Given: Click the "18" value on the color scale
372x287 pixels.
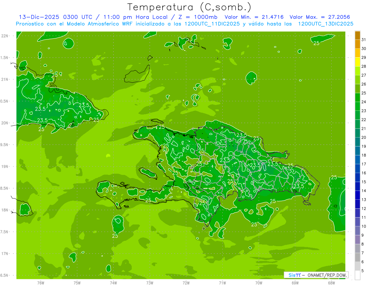Looking at the screenshot, I should point(364,155).
